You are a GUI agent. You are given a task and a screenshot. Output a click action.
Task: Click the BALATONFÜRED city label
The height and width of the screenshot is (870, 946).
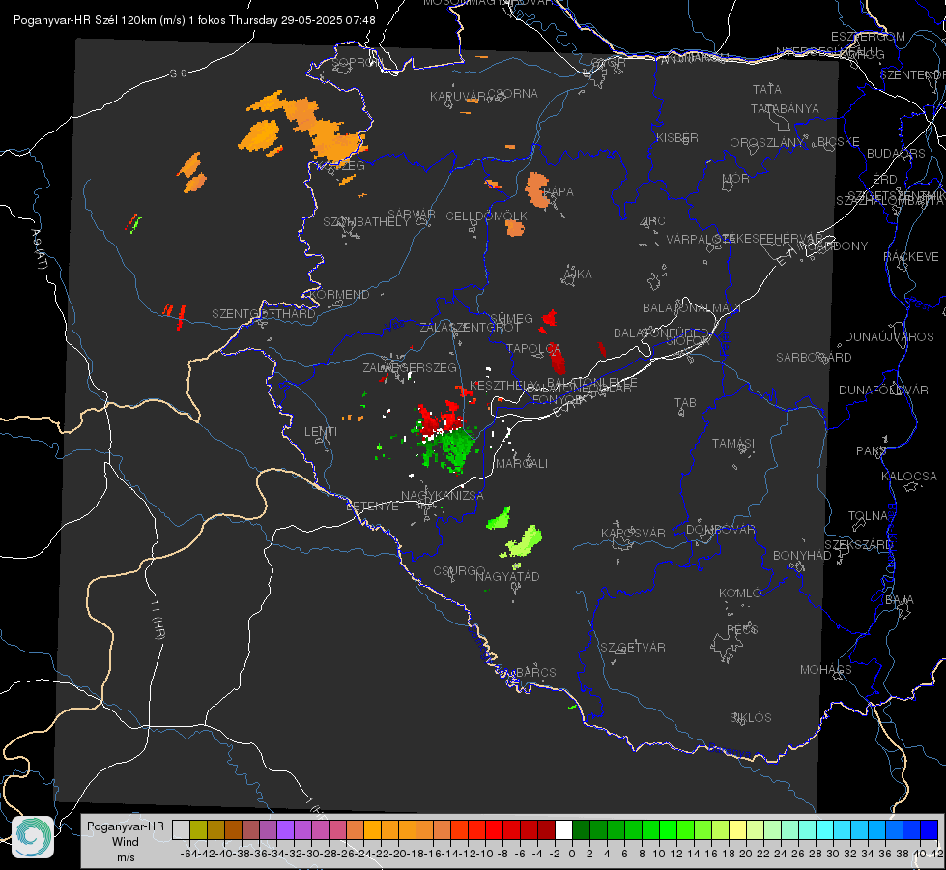click(662, 333)
